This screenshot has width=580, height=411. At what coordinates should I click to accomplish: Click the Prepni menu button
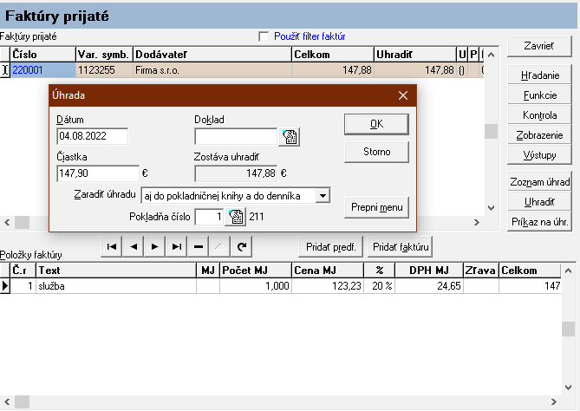click(376, 207)
